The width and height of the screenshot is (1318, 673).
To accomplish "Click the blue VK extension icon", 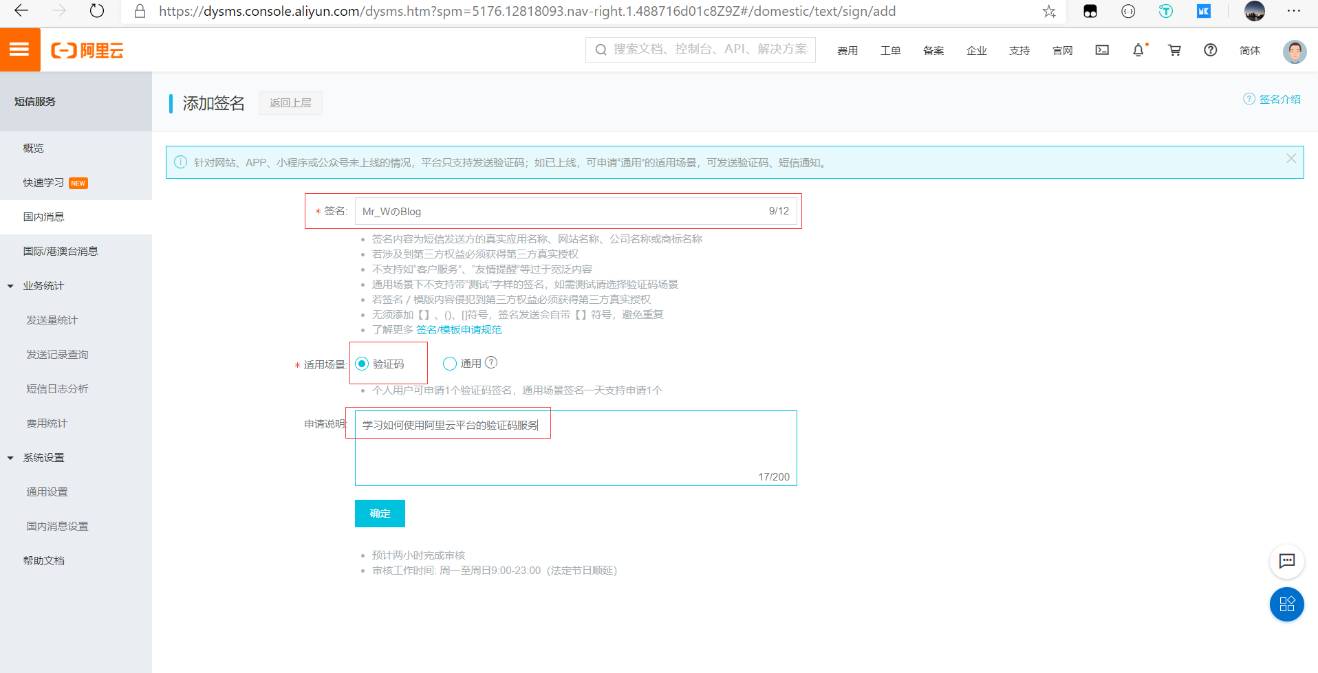I will 1203,11.
